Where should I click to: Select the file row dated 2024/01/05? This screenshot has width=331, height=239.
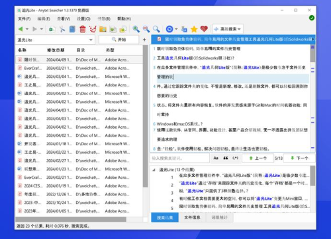(79, 211)
